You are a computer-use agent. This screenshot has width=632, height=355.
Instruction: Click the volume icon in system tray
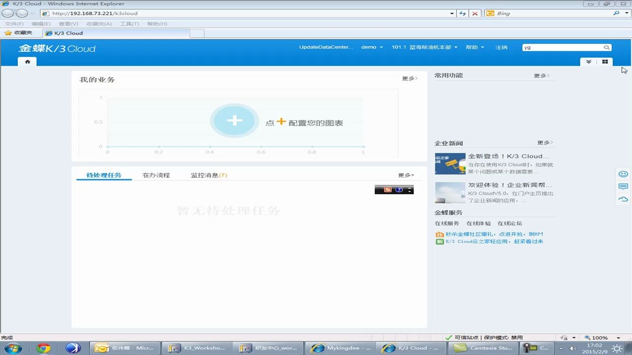573,348
